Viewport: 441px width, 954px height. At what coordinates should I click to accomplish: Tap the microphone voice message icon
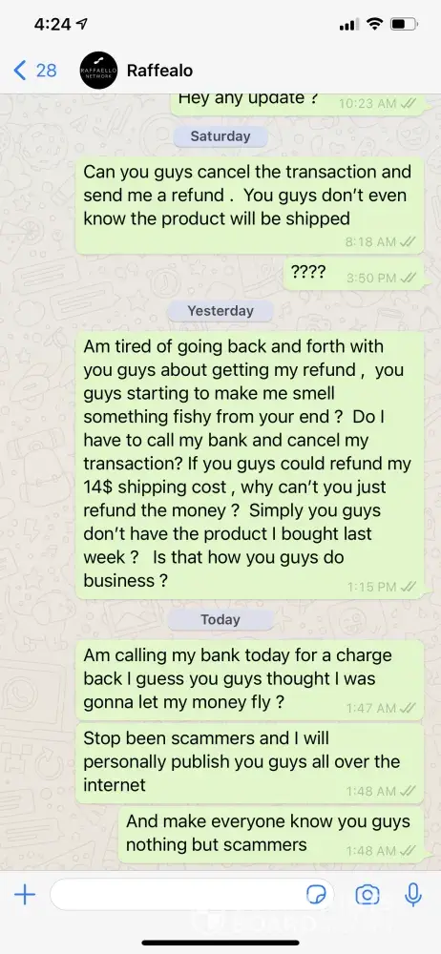(413, 895)
